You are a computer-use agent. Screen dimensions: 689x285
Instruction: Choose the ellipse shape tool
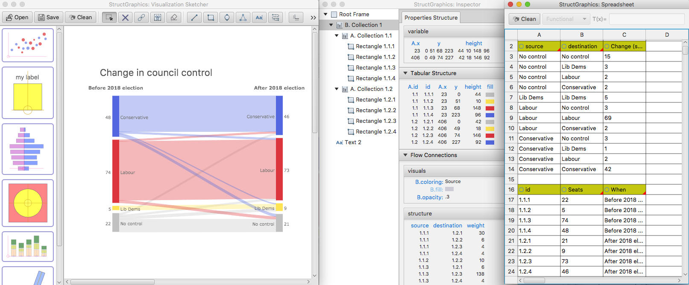coord(227,17)
